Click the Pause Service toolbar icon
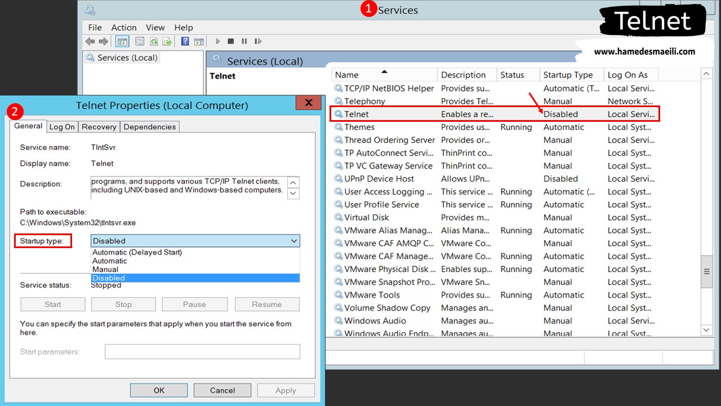The width and height of the screenshot is (721, 406). pos(244,41)
